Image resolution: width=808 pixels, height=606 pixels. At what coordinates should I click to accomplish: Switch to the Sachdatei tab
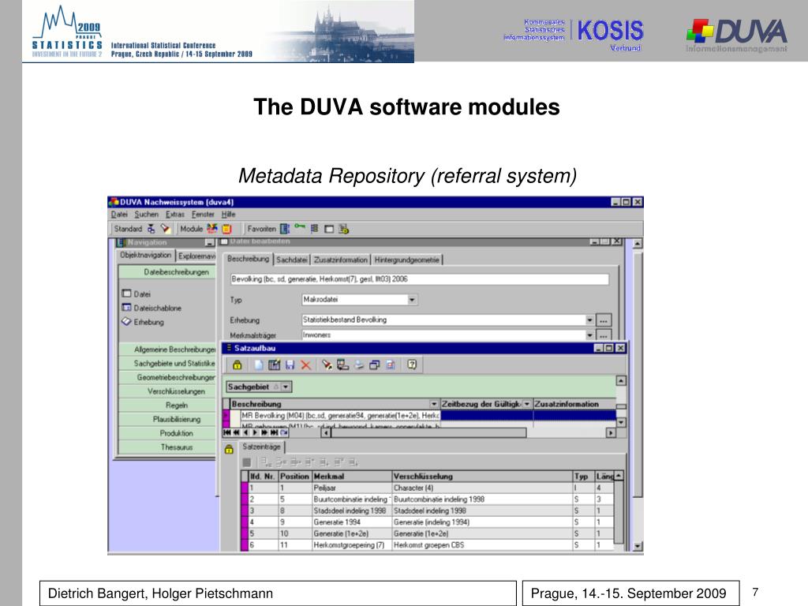(x=292, y=260)
